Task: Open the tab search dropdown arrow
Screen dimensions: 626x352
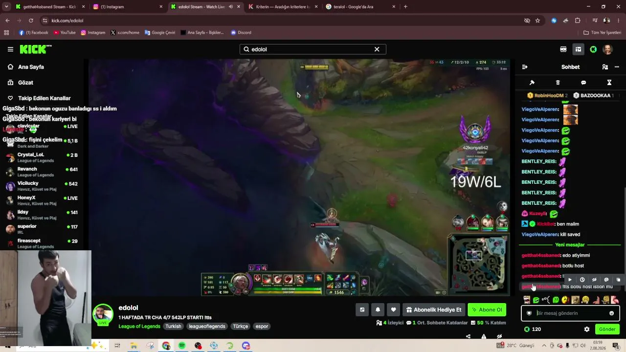Action: [x=6, y=7]
